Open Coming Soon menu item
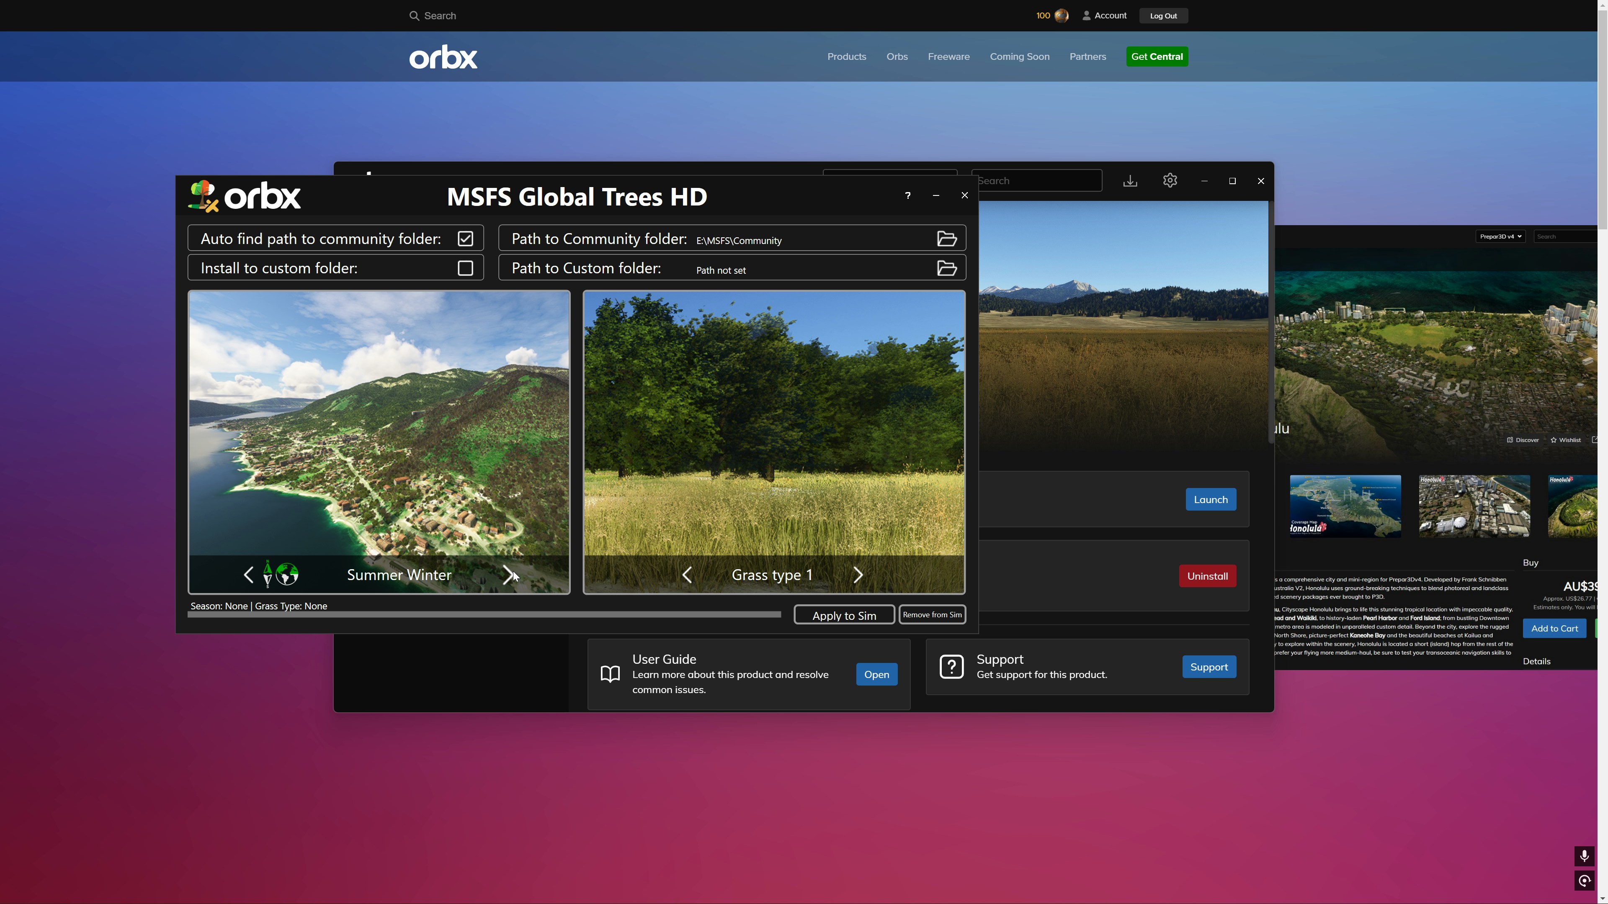This screenshot has height=904, width=1608. (x=1019, y=57)
